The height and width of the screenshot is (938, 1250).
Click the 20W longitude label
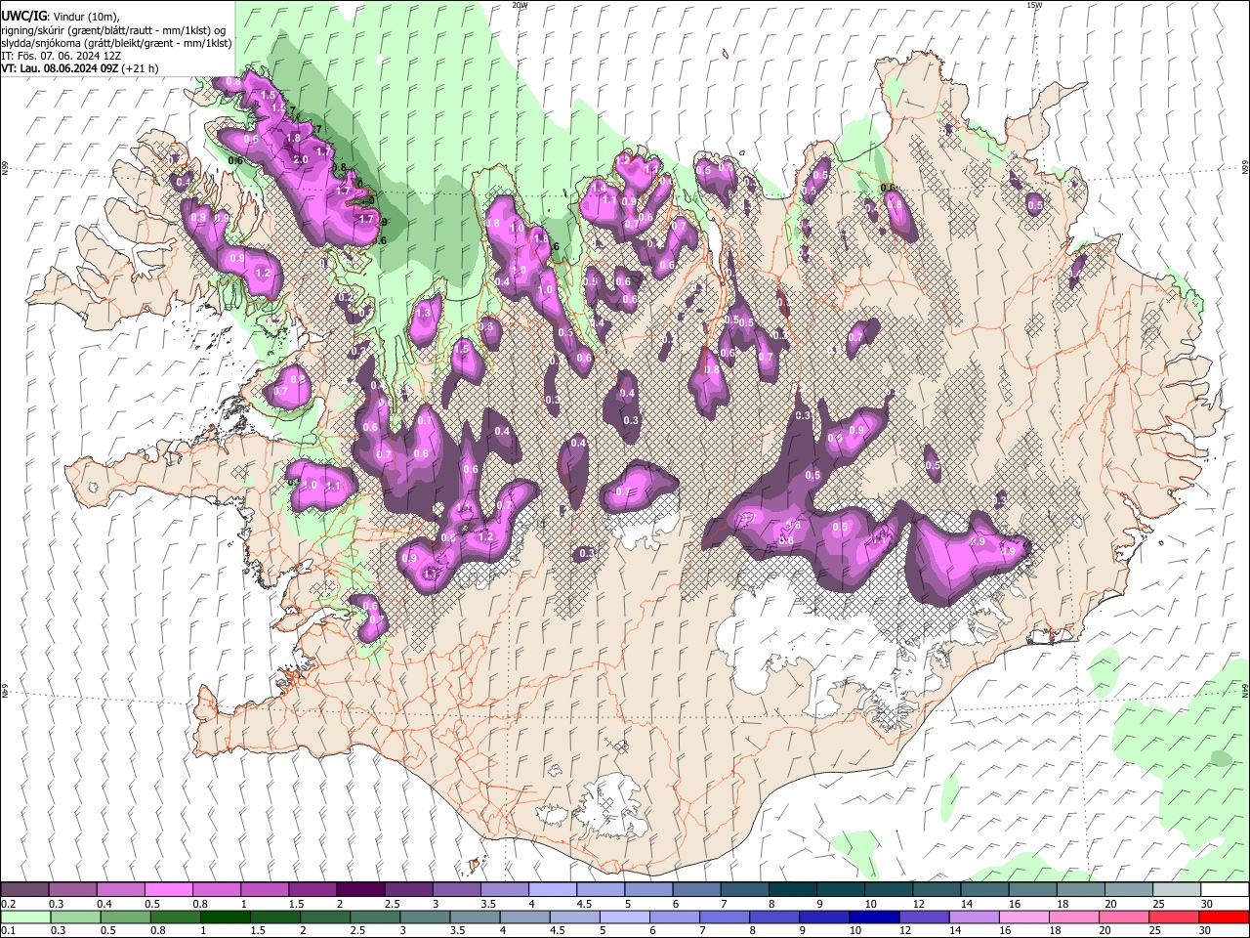coord(520,5)
